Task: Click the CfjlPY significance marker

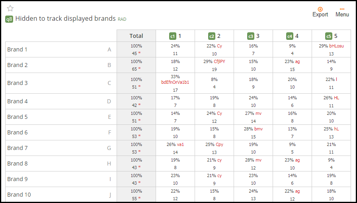Action: [219, 61]
